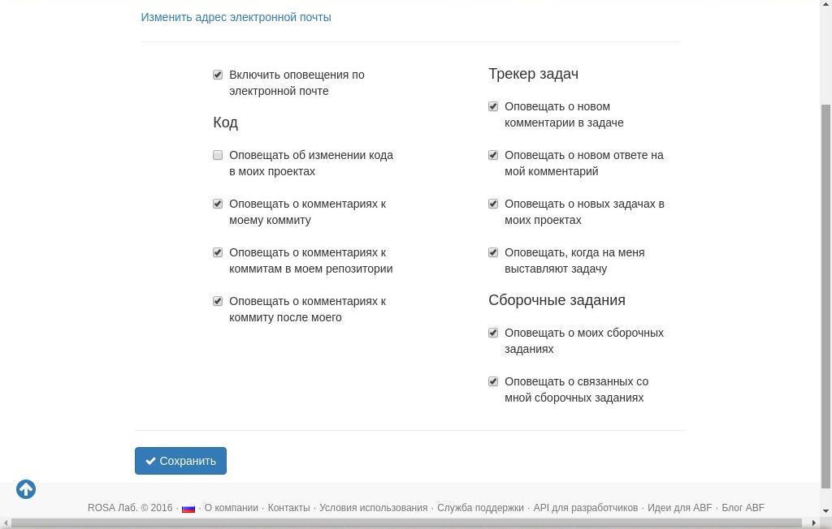Disable Оповещать о новых задачах checkbox
Viewport: 832px width, 529px height.
(x=493, y=204)
